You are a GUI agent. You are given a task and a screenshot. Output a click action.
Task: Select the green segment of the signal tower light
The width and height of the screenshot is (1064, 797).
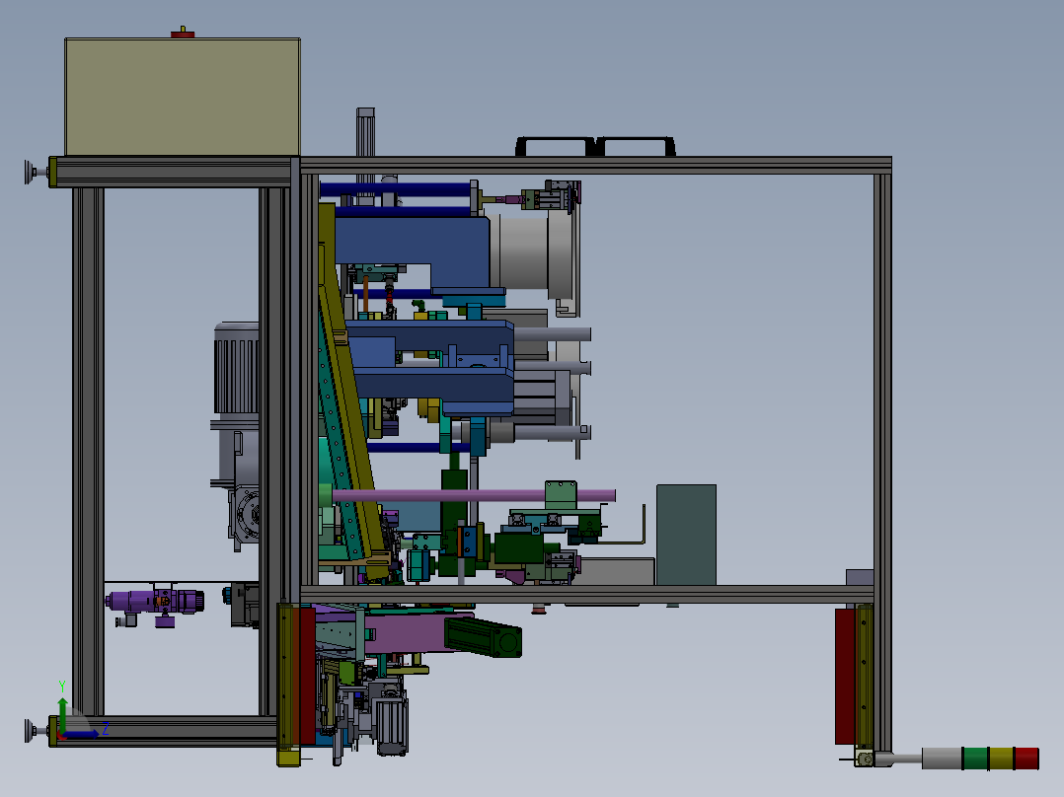coord(976,759)
